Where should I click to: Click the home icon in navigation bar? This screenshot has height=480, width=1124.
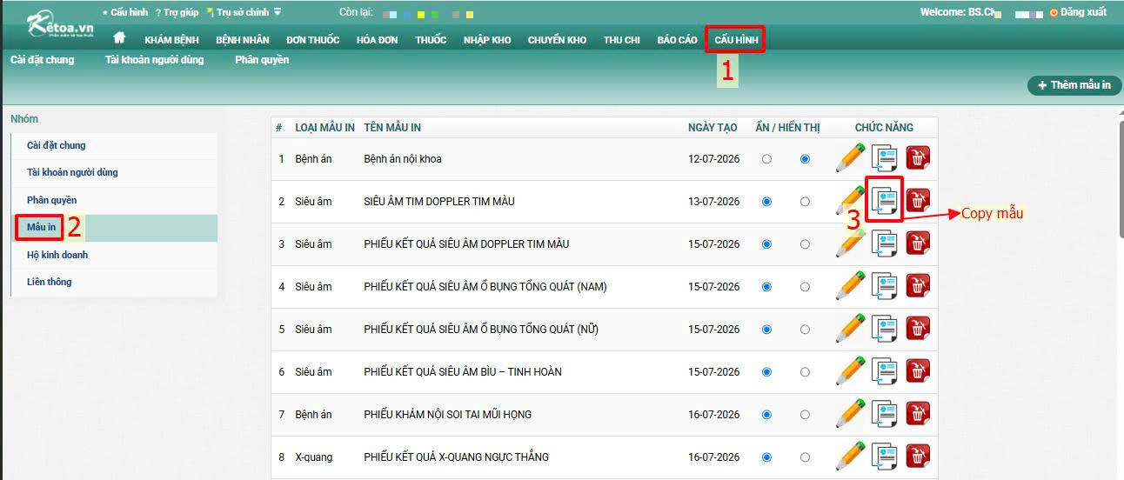[120, 37]
